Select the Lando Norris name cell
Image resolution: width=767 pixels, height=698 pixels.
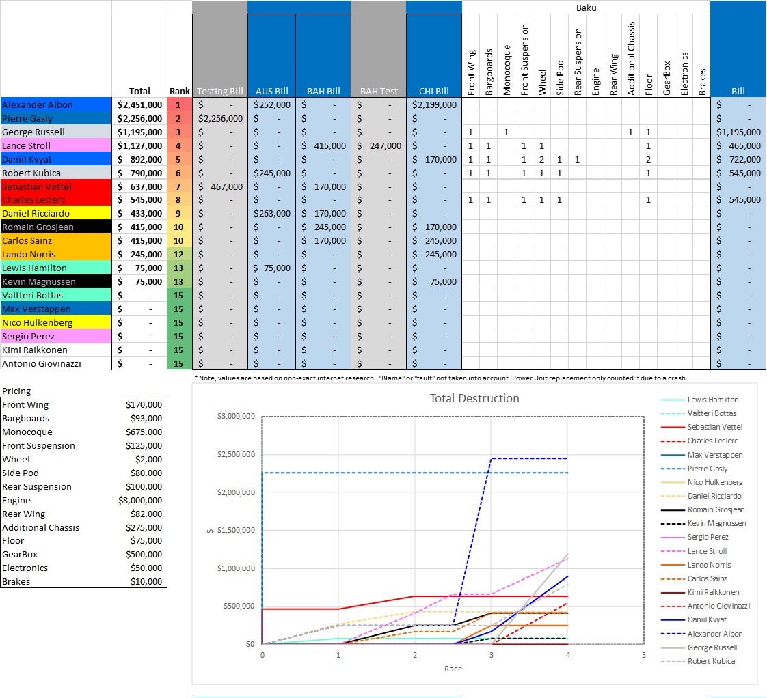click(56, 254)
